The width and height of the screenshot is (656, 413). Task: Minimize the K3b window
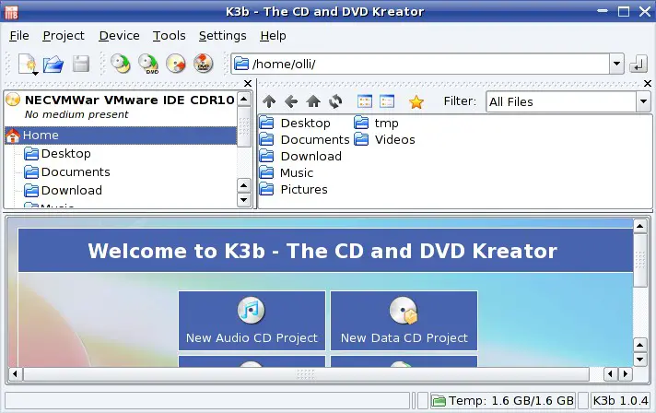[602, 11]
